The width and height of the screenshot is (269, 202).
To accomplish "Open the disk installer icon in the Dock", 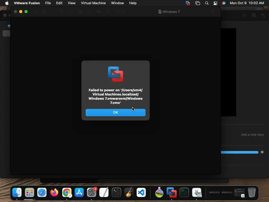I will click(x=196, y=192).
